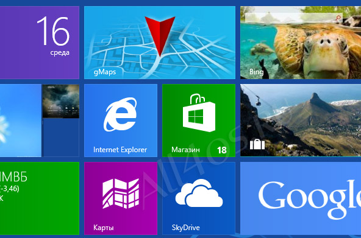361x238 pixels.
Task: Open the travel tile with mountain photo
Action: click(x=301, y=121)
